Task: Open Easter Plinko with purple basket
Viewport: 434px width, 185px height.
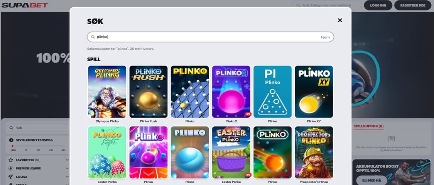Action: (x=231, y=153)
